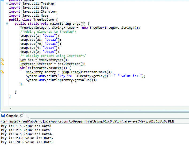This screenshot has height=145, width=189.
Task: Close the Console view tab
Action: (x=21, y=116)
